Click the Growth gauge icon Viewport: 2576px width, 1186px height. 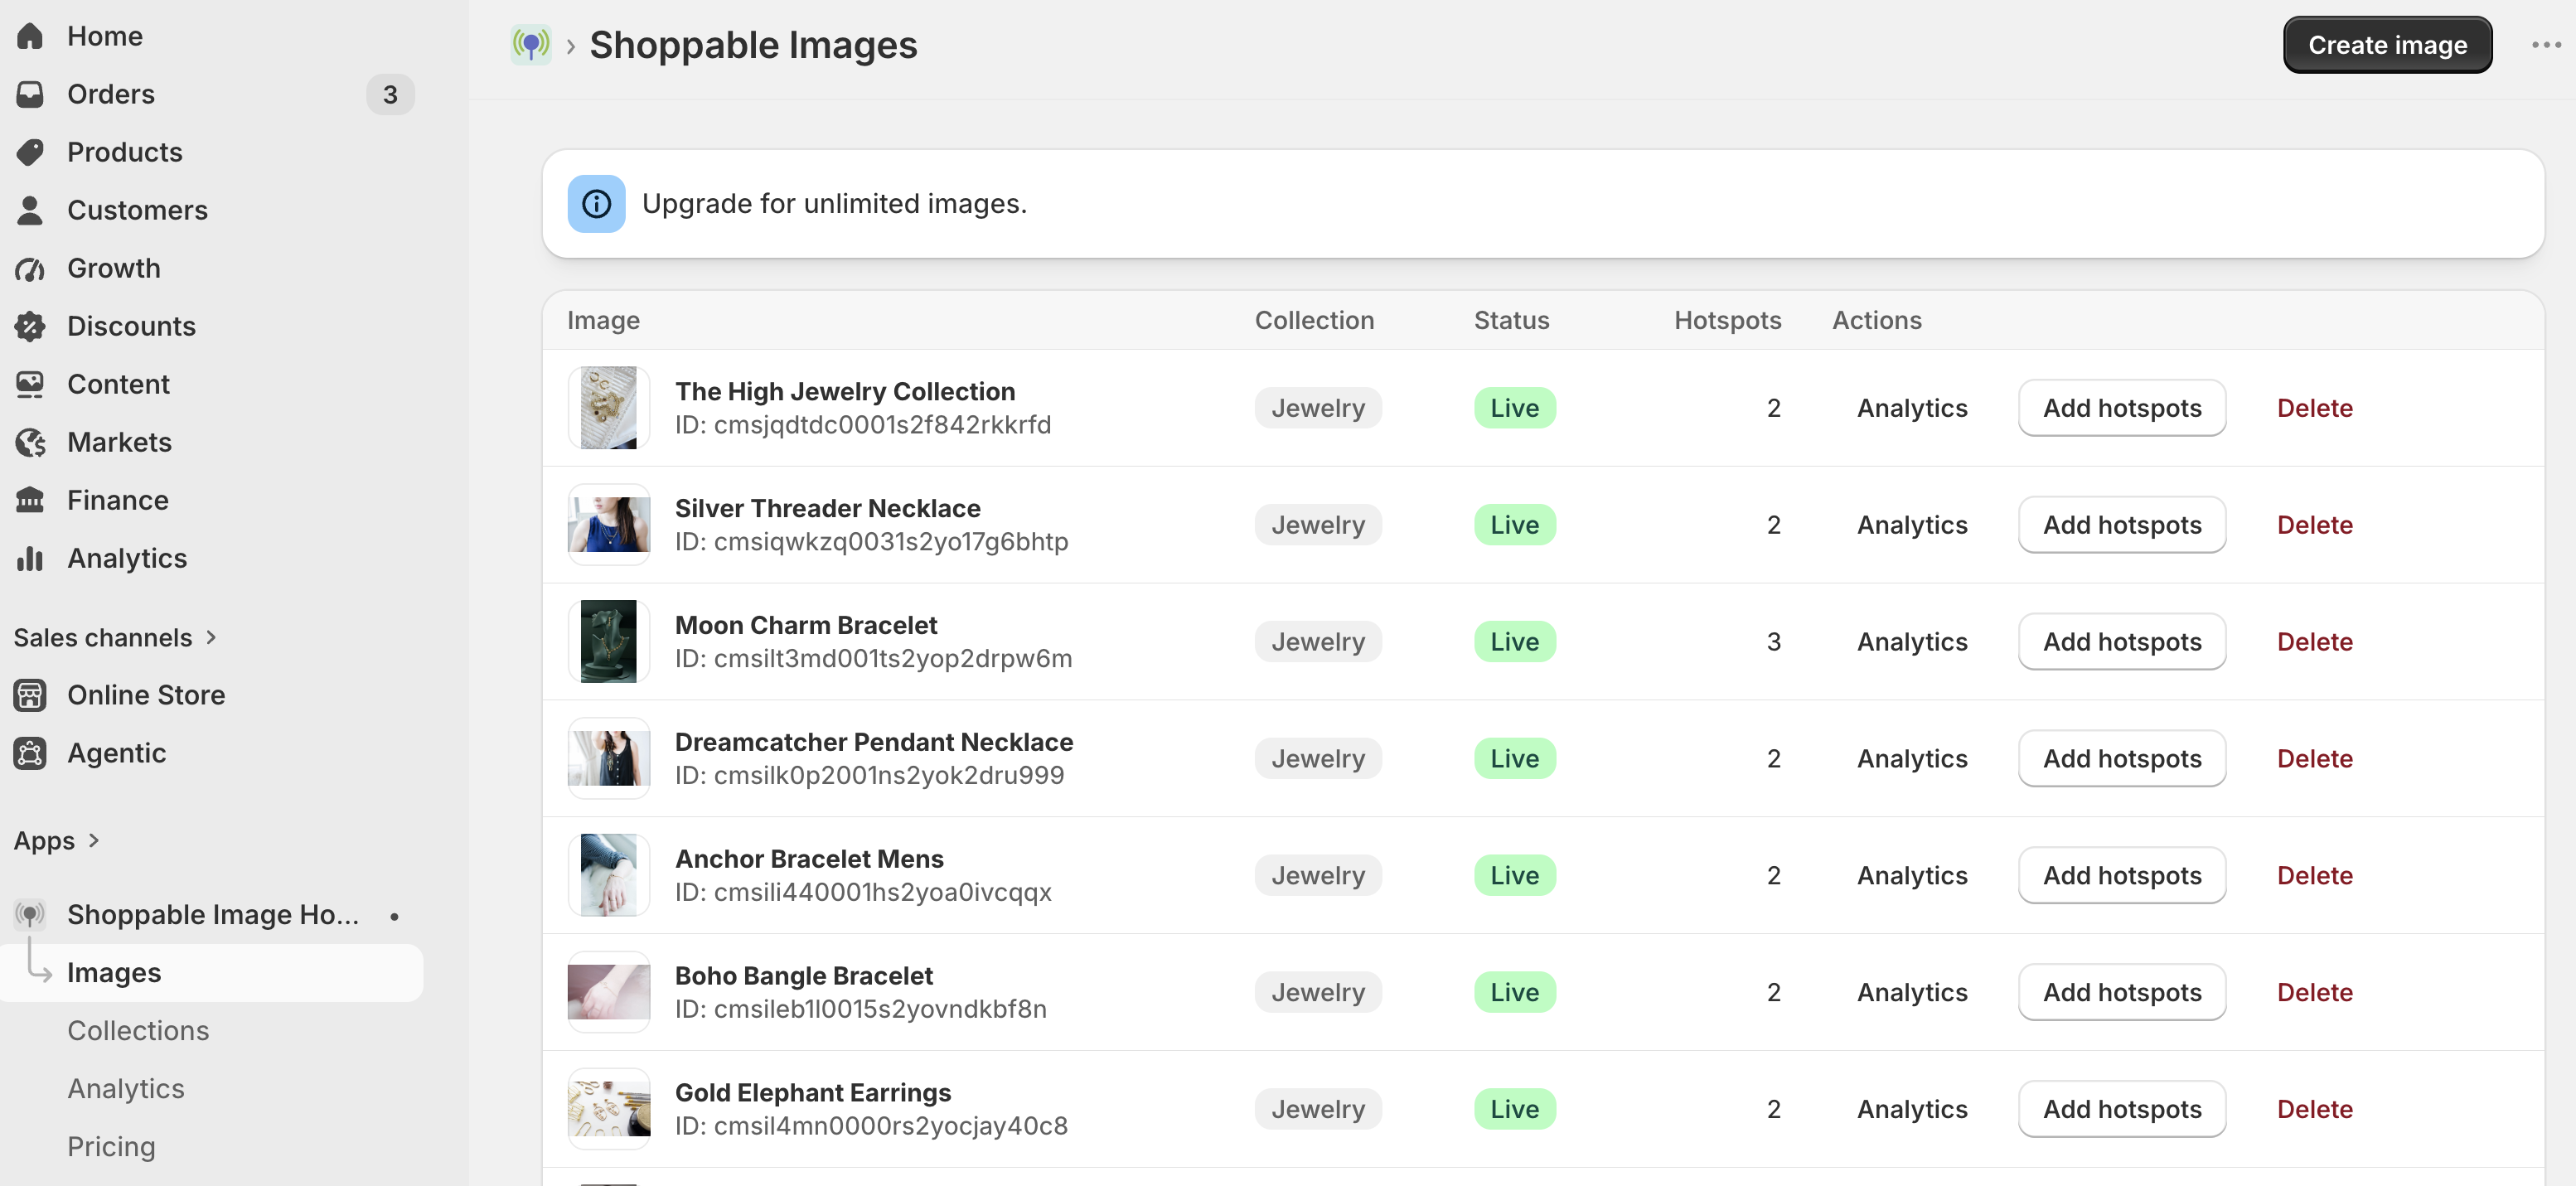(30, 268)
